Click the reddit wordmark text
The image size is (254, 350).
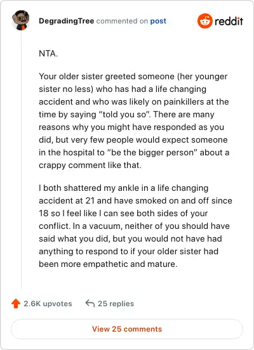point(229,21)
